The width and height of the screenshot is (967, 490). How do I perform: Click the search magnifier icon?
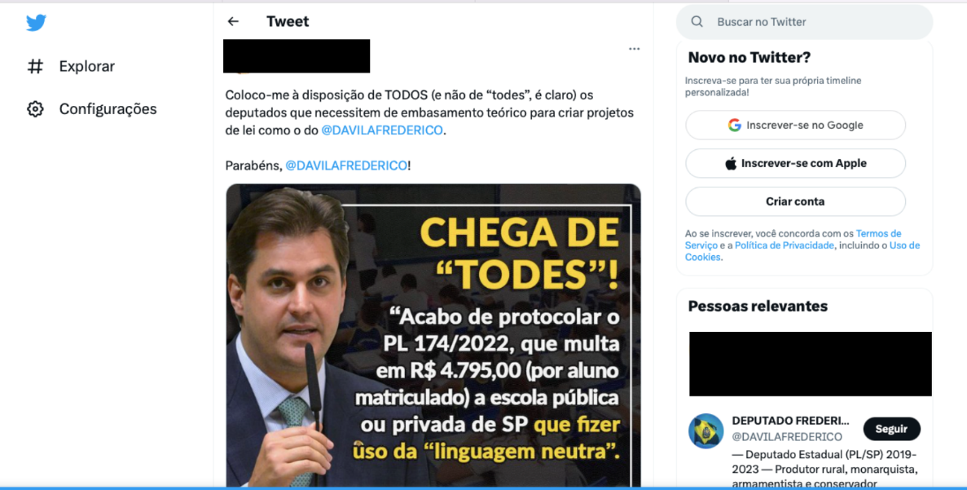click(x=697, y=21)
